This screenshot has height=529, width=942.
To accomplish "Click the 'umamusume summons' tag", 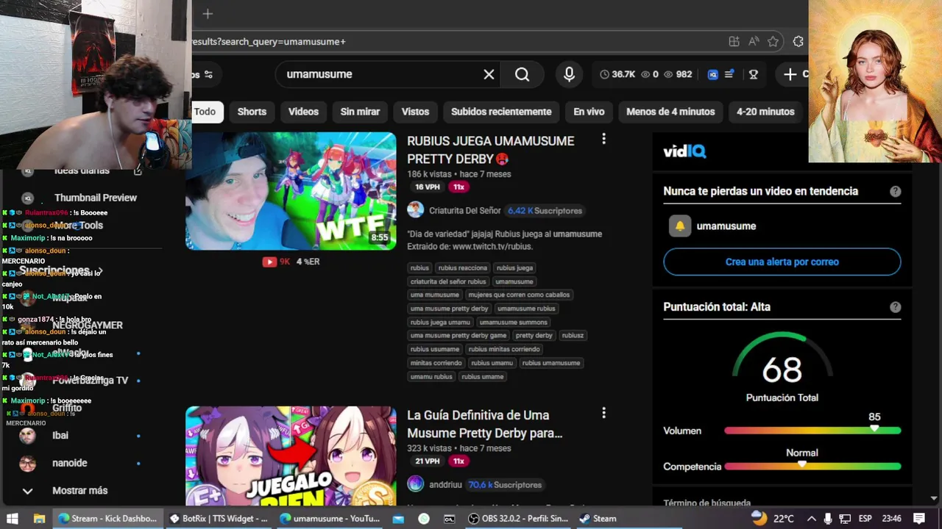I will click(x=514, y=323).
